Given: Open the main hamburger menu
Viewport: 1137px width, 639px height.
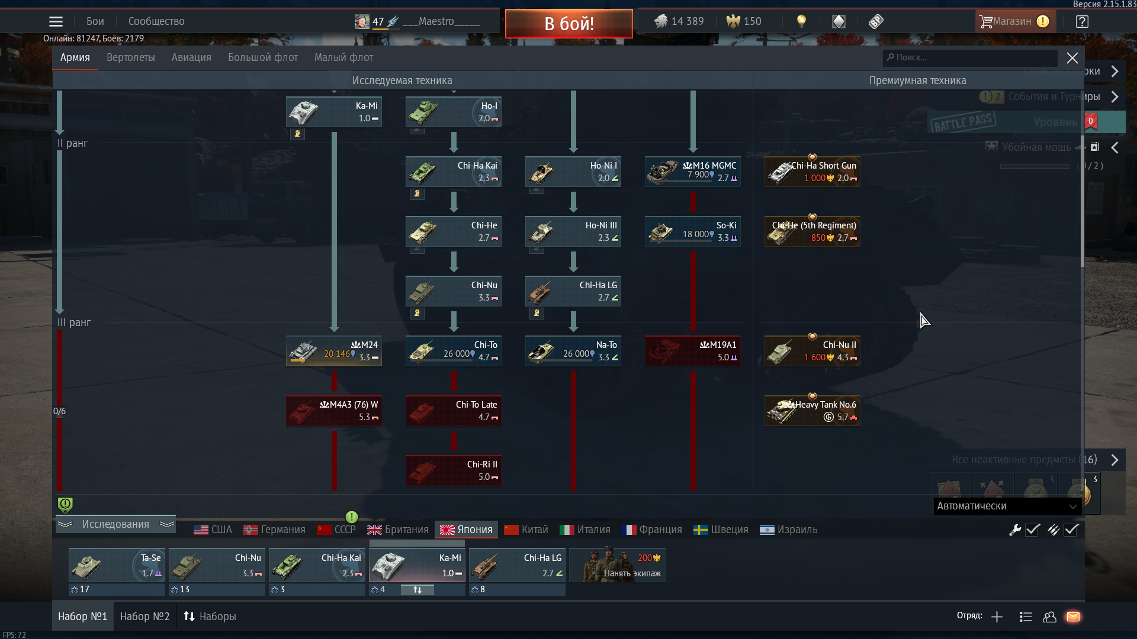Looking at the screenshot, I should 56,21.
